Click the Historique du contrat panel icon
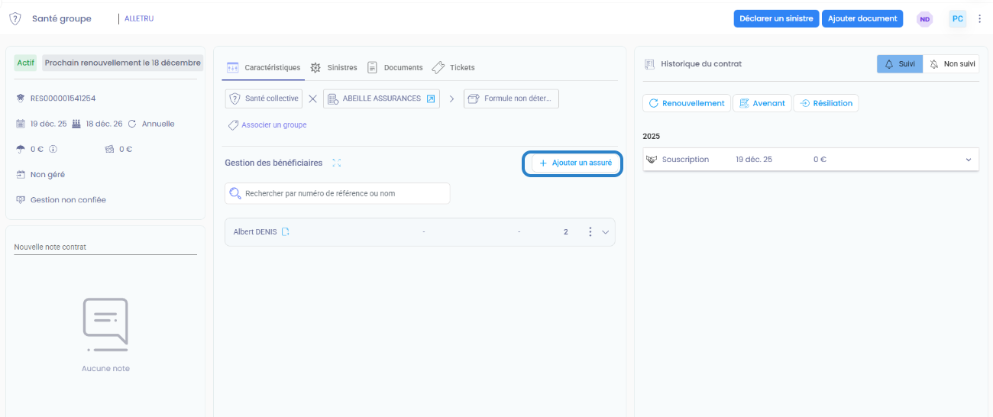Screen dimensions: 993x417 pos(649,64)
